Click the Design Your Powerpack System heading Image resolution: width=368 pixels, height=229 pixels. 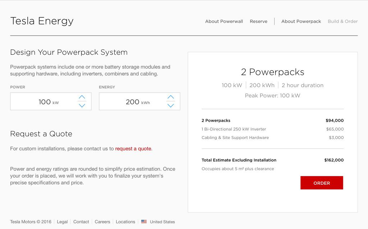[69, 52]
